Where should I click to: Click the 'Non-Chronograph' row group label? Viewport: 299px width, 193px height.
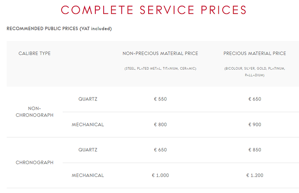click(35, 112)
